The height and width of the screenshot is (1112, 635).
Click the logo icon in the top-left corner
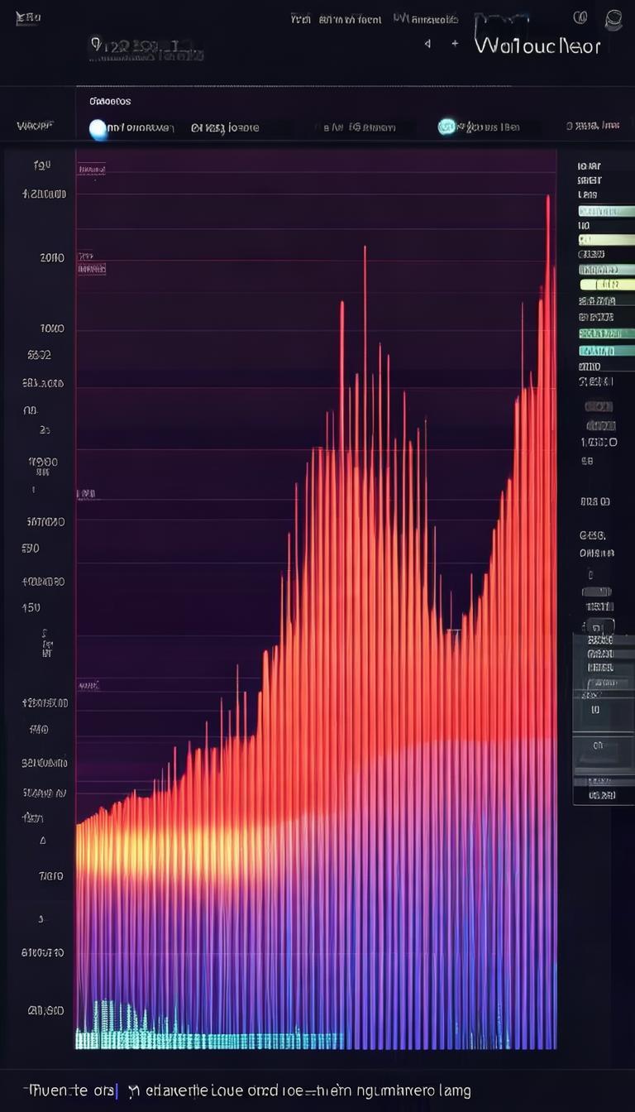pos(27,18)
